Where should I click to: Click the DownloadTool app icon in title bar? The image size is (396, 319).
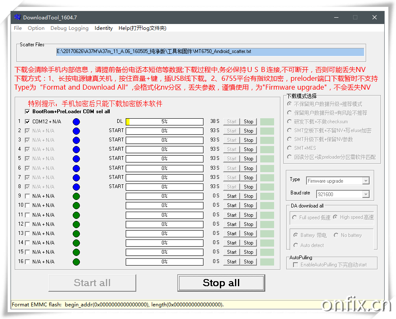tap(17, 17)
